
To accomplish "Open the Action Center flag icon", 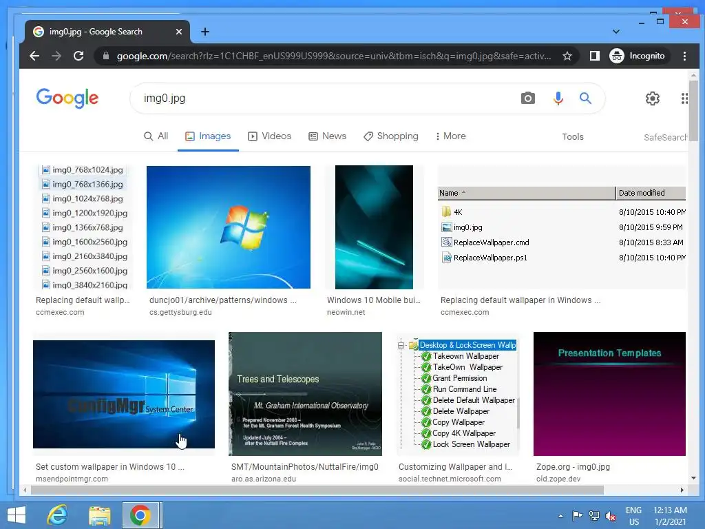I will pyautogui.click(x=578, y=516).
